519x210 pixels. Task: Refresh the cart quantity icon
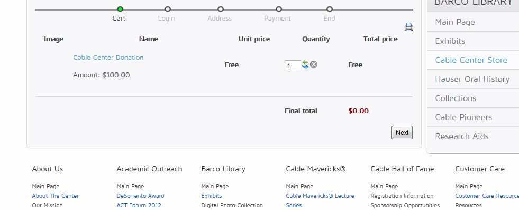click(x=305, y=65)
